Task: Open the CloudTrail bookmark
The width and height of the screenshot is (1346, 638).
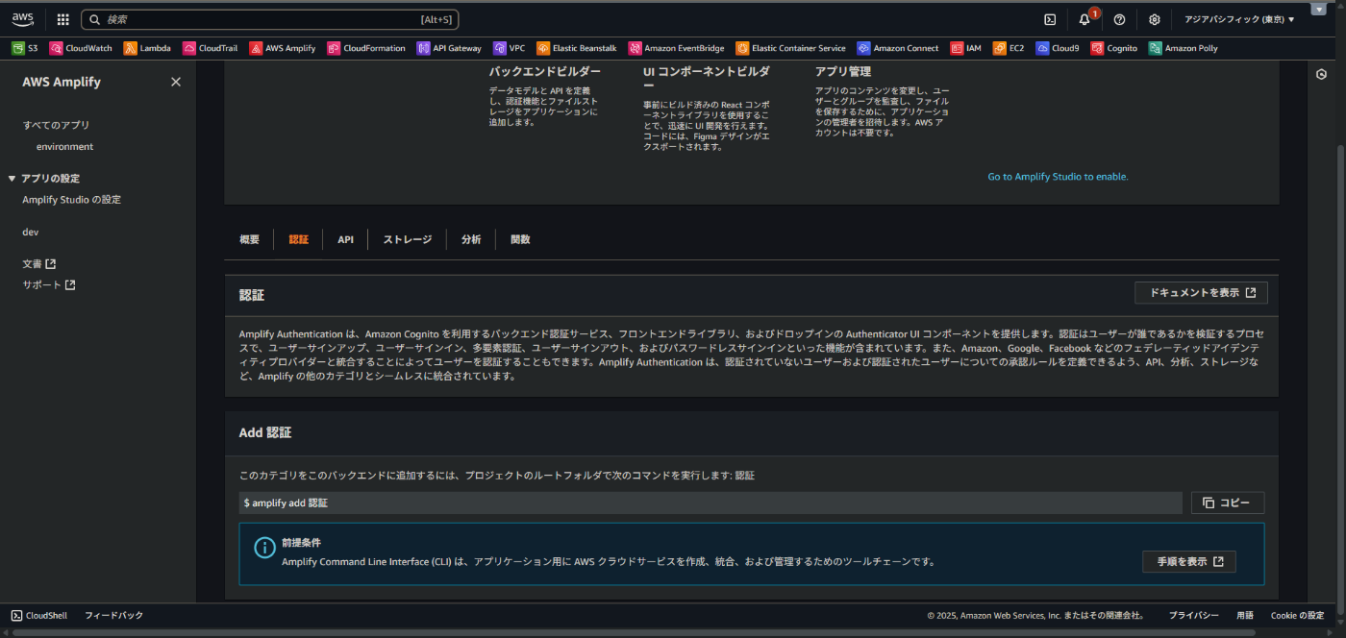Action: tap(211, 48)
